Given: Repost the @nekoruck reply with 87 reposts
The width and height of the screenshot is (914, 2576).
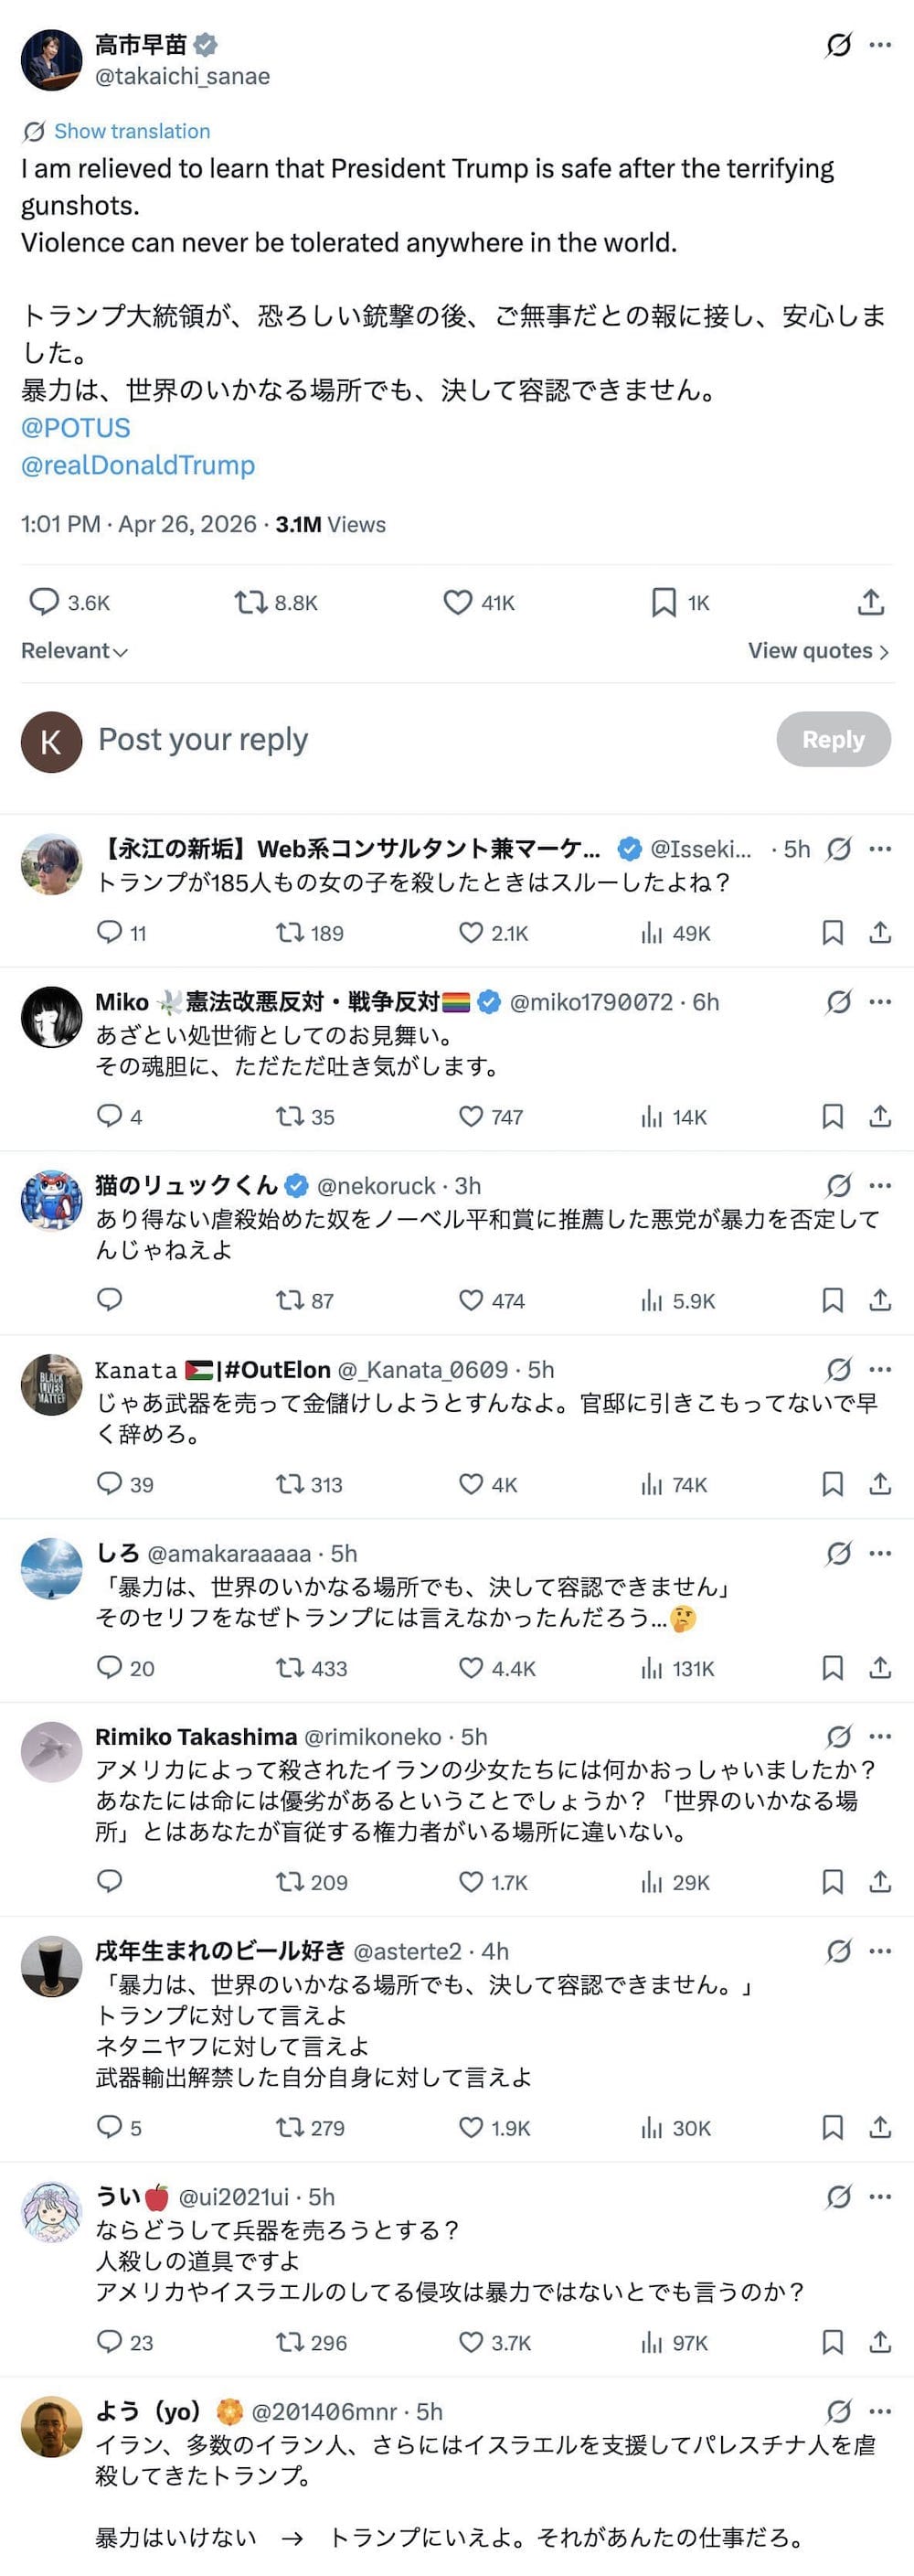Looking at the screenshot, I should pyautogui.click(x=290, y=1300).
